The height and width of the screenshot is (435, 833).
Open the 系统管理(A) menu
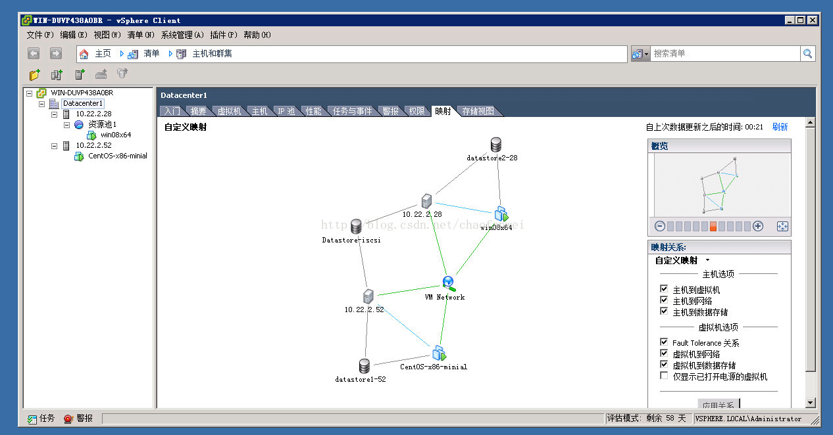tap(183, 35)
